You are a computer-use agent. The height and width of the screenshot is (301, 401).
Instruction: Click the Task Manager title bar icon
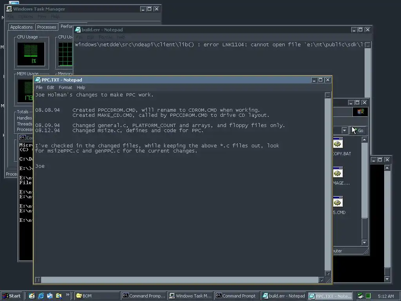tap(9, 9)
